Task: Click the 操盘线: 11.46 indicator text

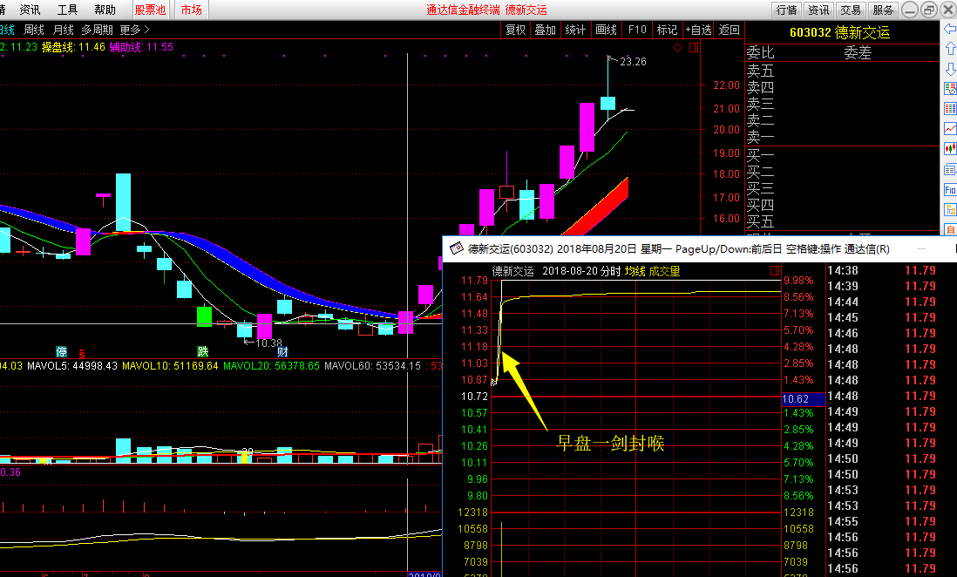Action: point(73,47)
